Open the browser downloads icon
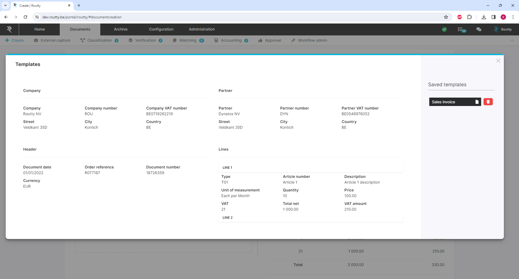 (484, 17)
